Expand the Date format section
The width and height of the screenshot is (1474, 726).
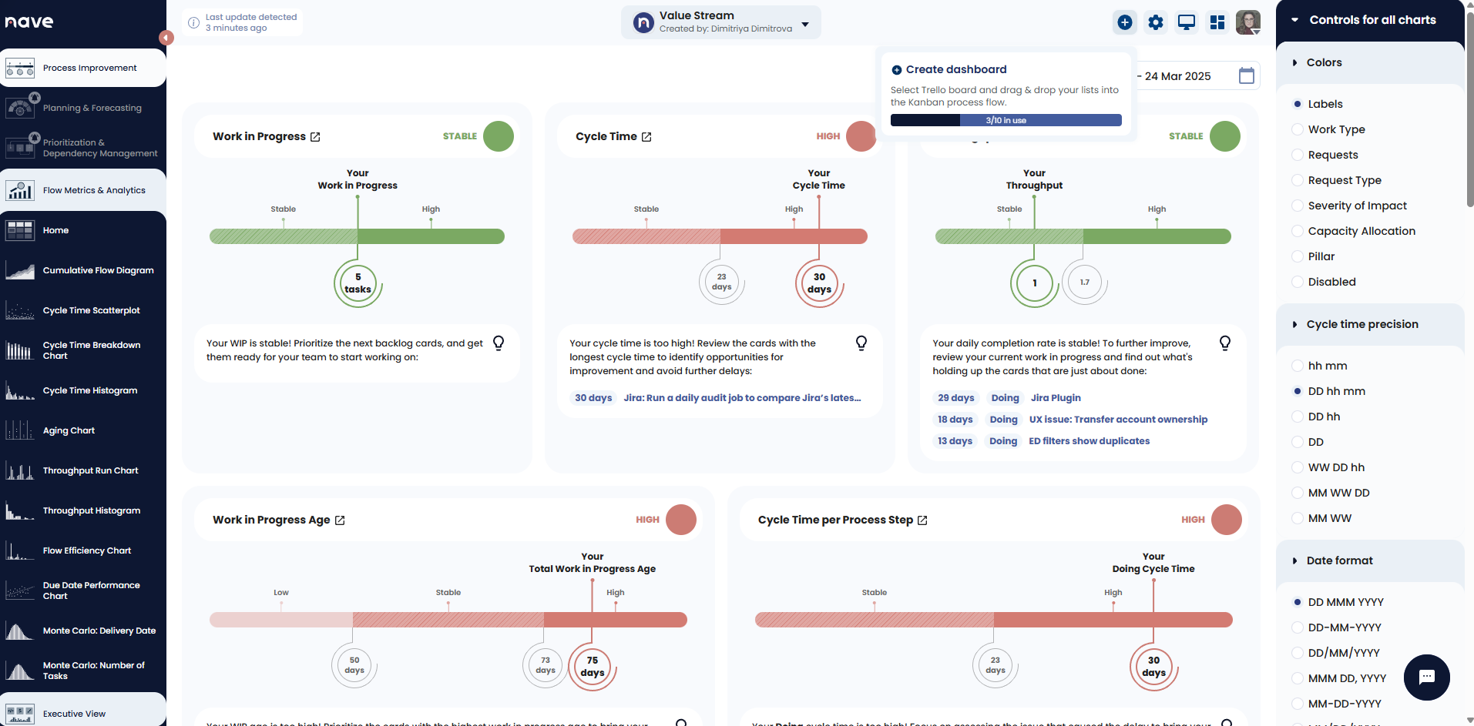click(1295, 560)
